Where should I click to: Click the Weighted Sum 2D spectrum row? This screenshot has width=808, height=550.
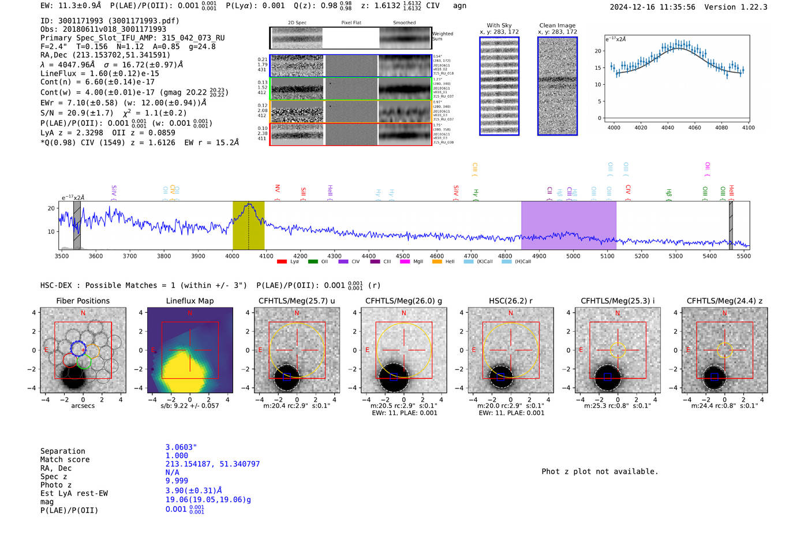tap(350, 38)
